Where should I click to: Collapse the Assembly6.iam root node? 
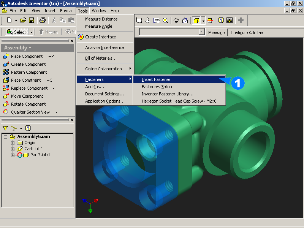pos(6,137)
